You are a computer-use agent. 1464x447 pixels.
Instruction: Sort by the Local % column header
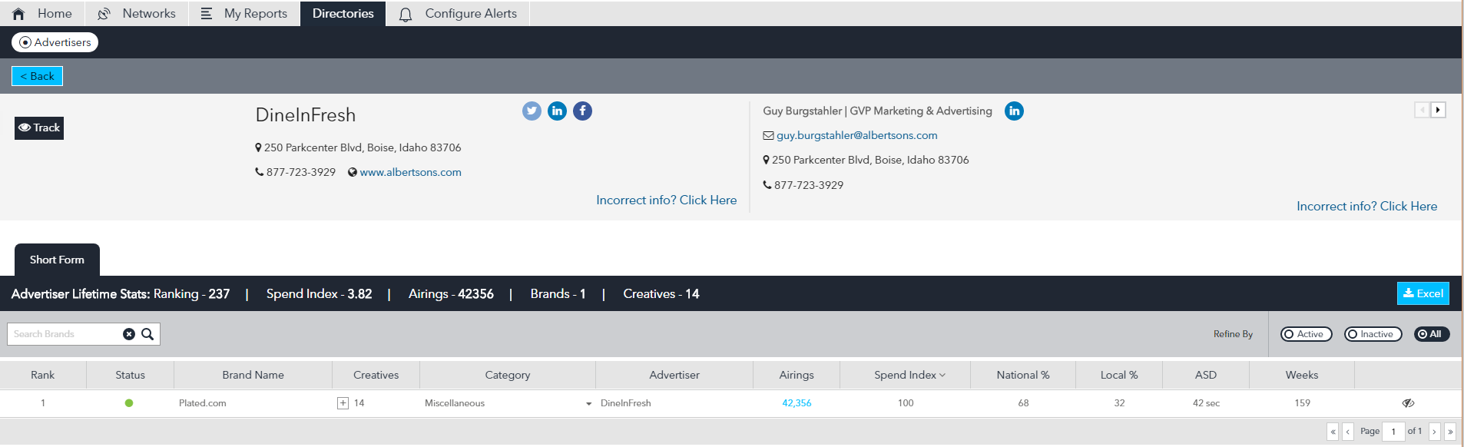(1119, 375)
